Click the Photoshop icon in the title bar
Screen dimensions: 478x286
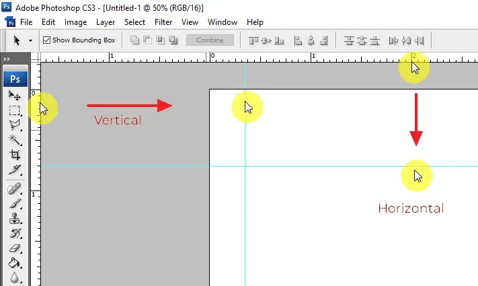(x=7, y=7)
